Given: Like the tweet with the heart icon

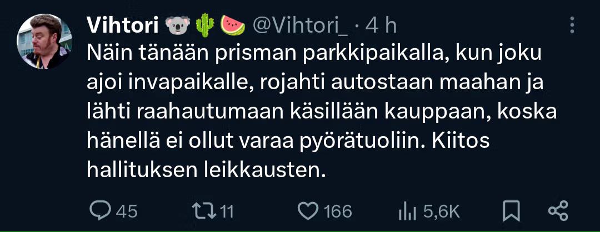Looking at the screenshot, I should tap(308, 211).
